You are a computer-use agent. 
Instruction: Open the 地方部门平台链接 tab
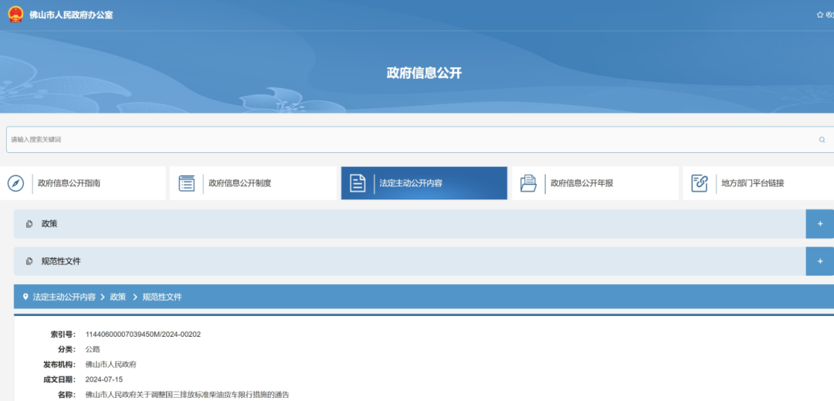click(758, 183)
